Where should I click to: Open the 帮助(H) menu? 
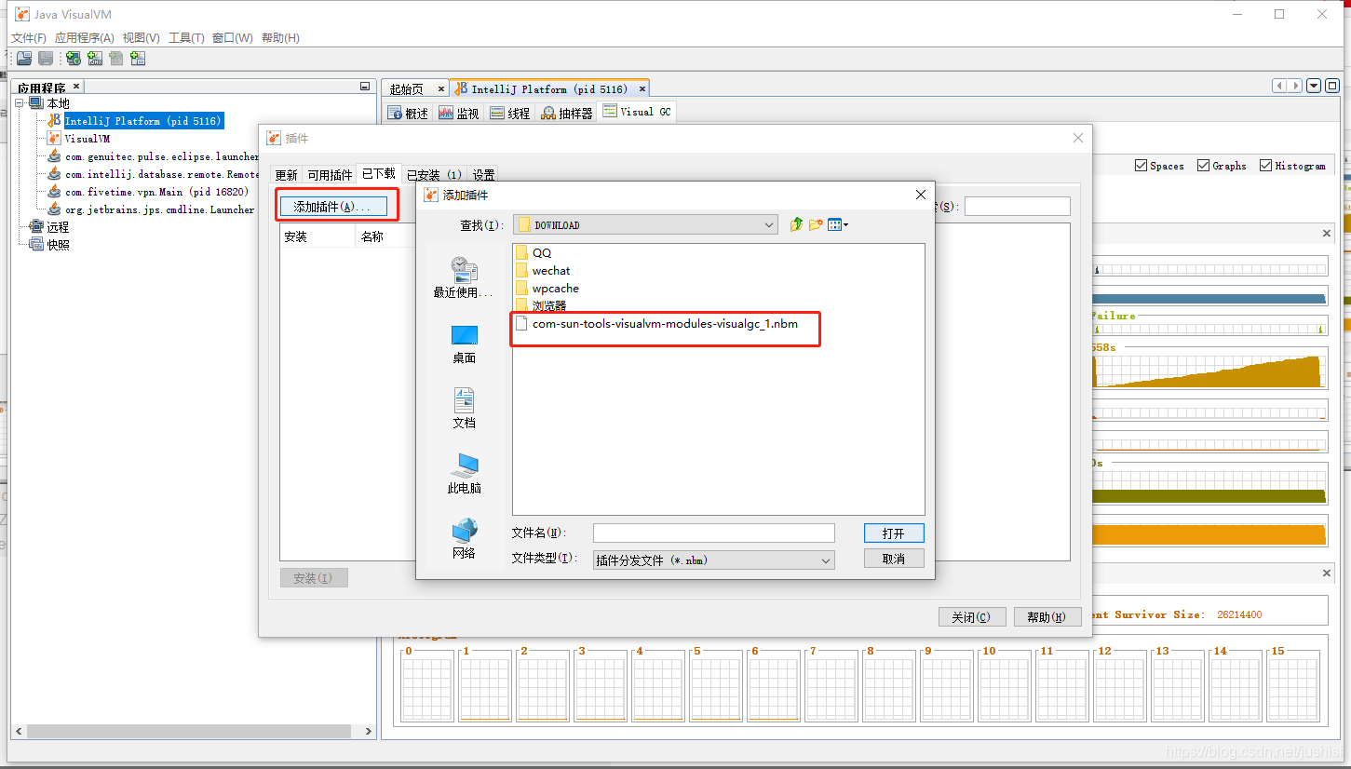(280, 38)
